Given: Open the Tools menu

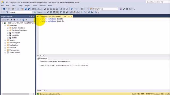Looking at the screenshot, I should coord(35,6).
